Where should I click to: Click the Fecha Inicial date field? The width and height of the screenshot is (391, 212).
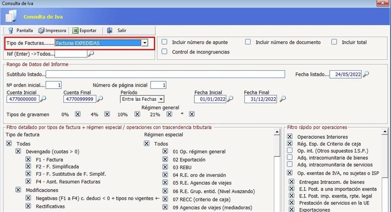[x=210, y=99]
